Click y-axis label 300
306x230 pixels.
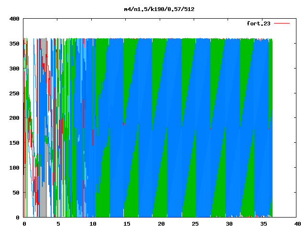[x=14, y=69]
